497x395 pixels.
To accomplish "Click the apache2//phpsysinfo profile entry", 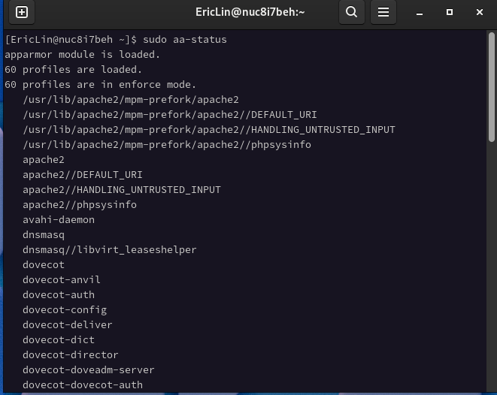I will [x=80, y=204].
